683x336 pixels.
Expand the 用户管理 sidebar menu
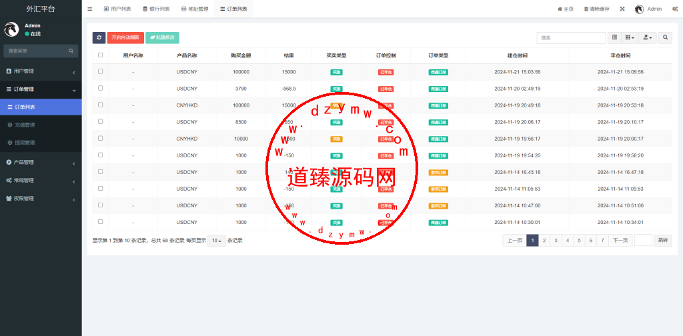(x=41, y=71)
